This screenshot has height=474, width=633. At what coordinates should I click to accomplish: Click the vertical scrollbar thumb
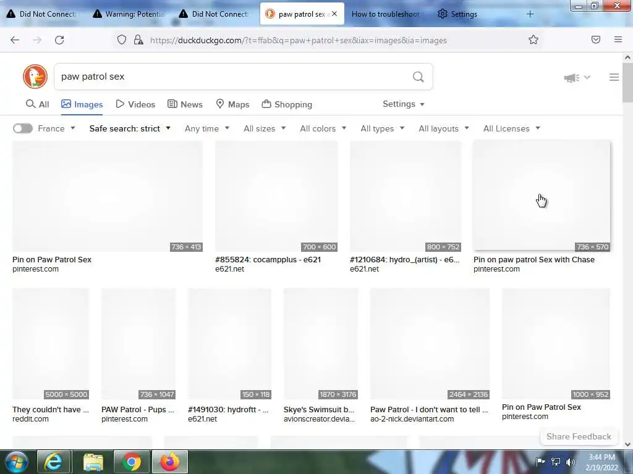pyautogui.click(x=627, y=83)
